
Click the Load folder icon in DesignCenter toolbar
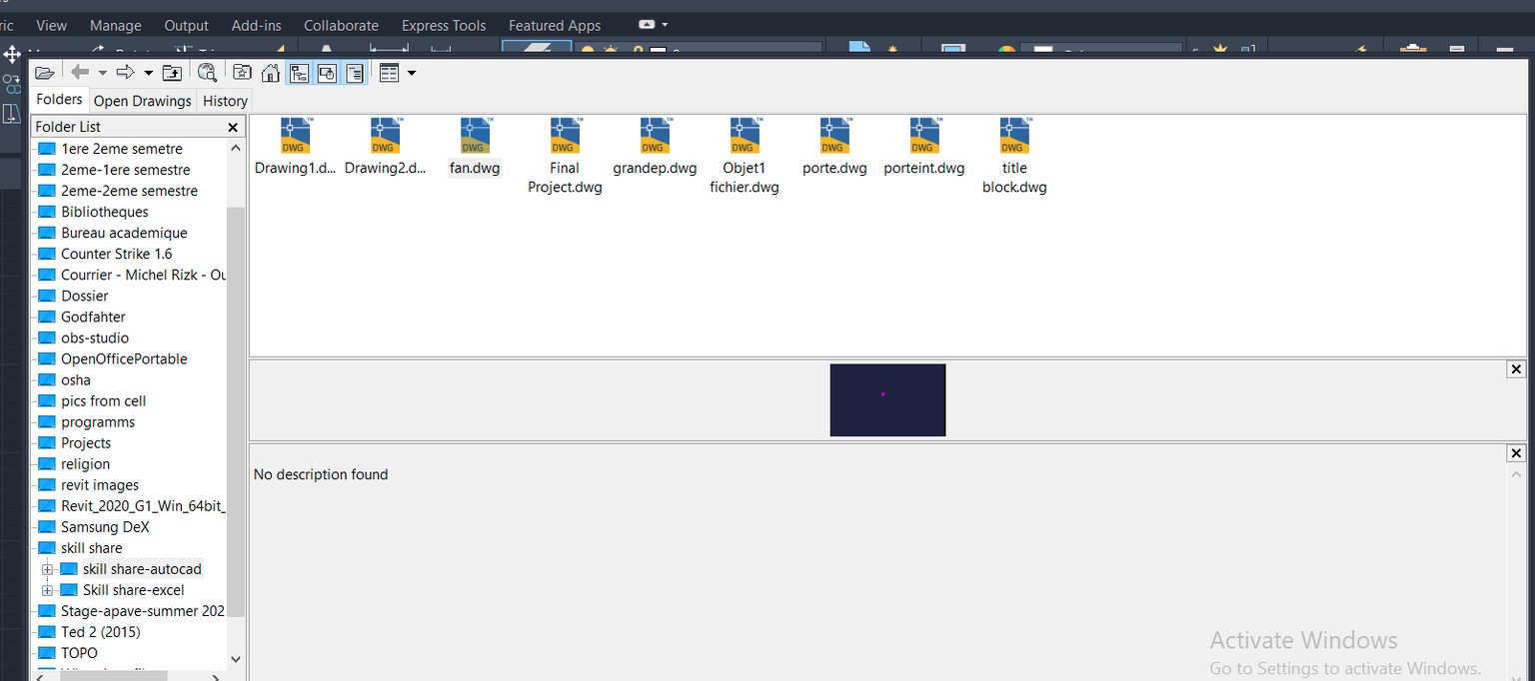(x=44, y=73)
